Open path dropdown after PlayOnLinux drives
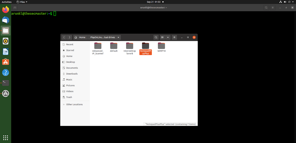 coord(118,37)
